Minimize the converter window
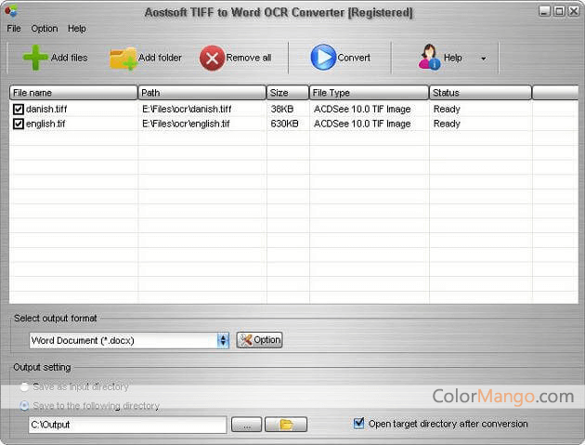 [545, 11]
